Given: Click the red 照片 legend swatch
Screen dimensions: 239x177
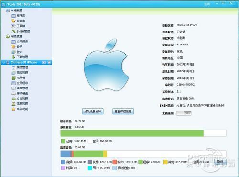Looking at the screenshot, I should coord(115,162).
